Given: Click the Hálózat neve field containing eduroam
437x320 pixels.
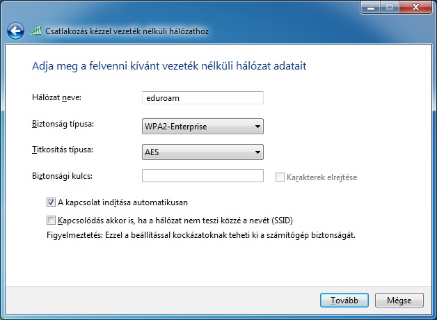Looking at the screenshot, I should [x=202, y=98].
